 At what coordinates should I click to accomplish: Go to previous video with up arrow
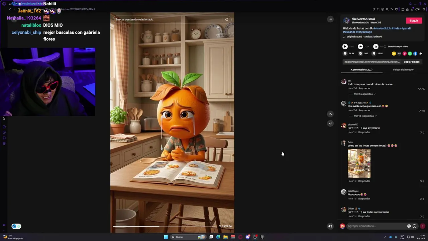point(330,114)
